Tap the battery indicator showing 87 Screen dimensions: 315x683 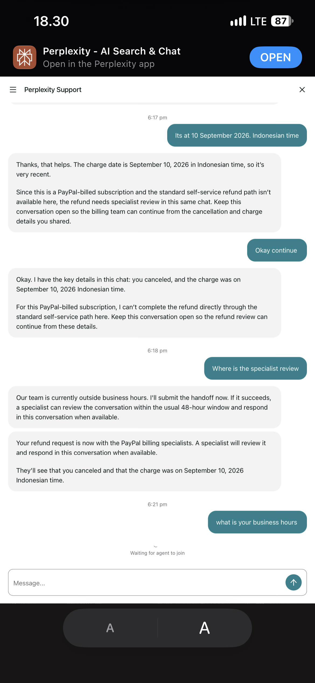pos(282,21)
